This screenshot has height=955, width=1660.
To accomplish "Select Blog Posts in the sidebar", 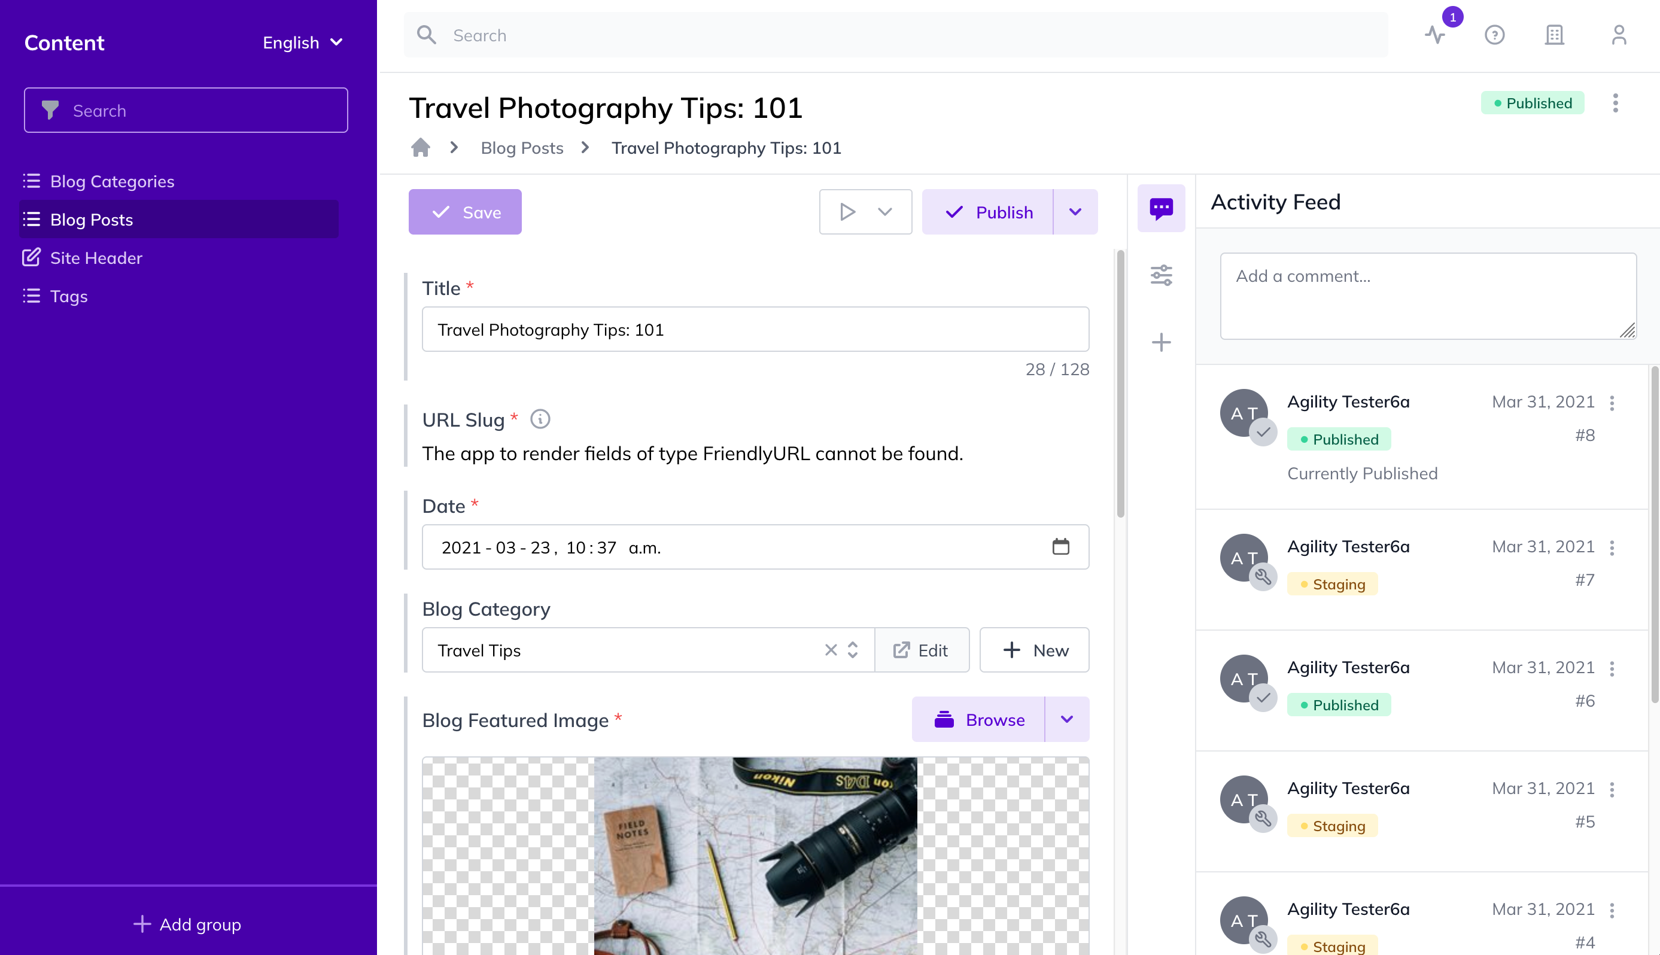I will pyautogui.click(x=178, y=219).
